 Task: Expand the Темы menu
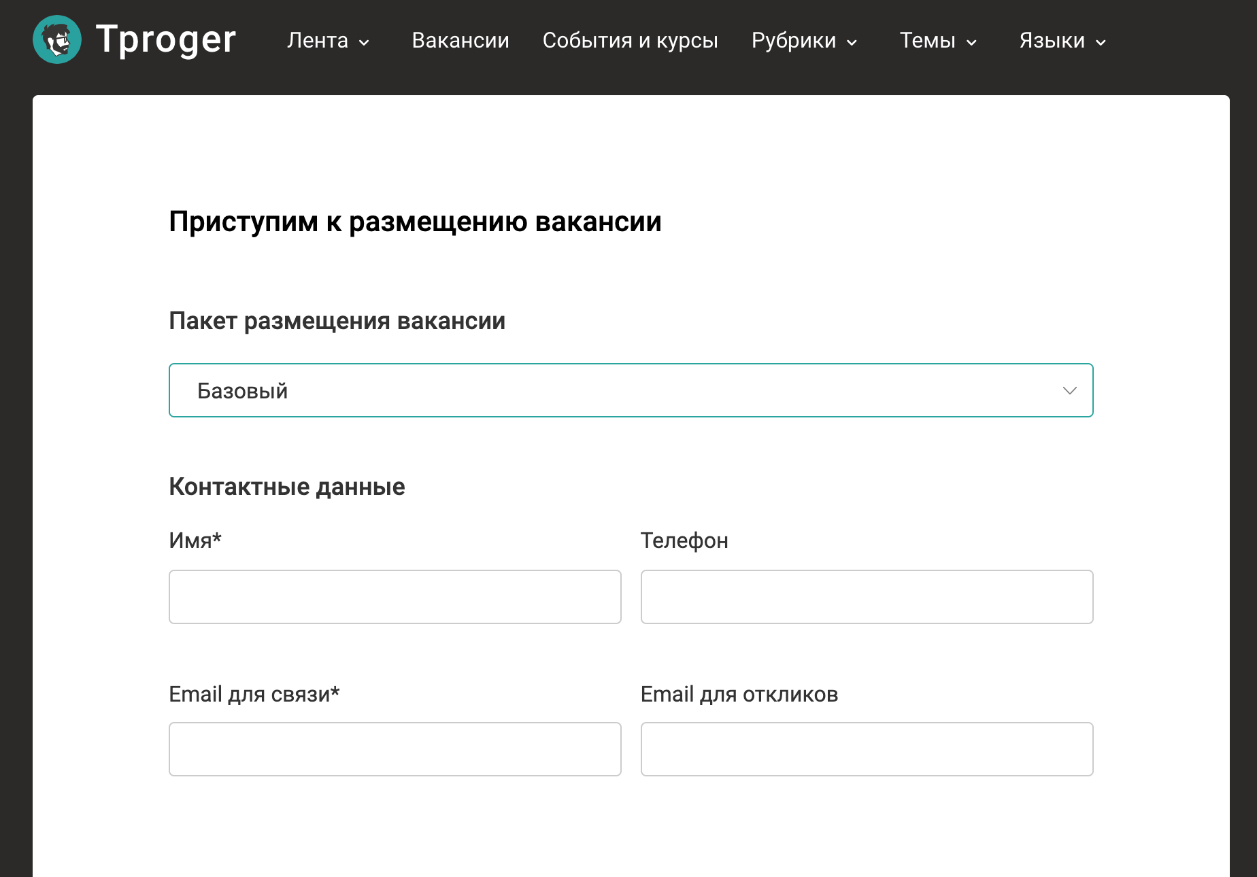click(x=938, y=41)
